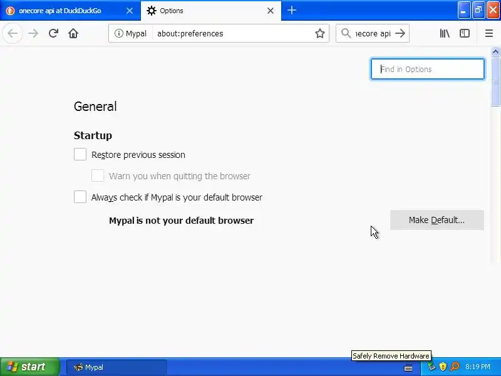501x376 pixels.
Task: Toggle Warn you when quitting the browser
Action: (98, 175)
